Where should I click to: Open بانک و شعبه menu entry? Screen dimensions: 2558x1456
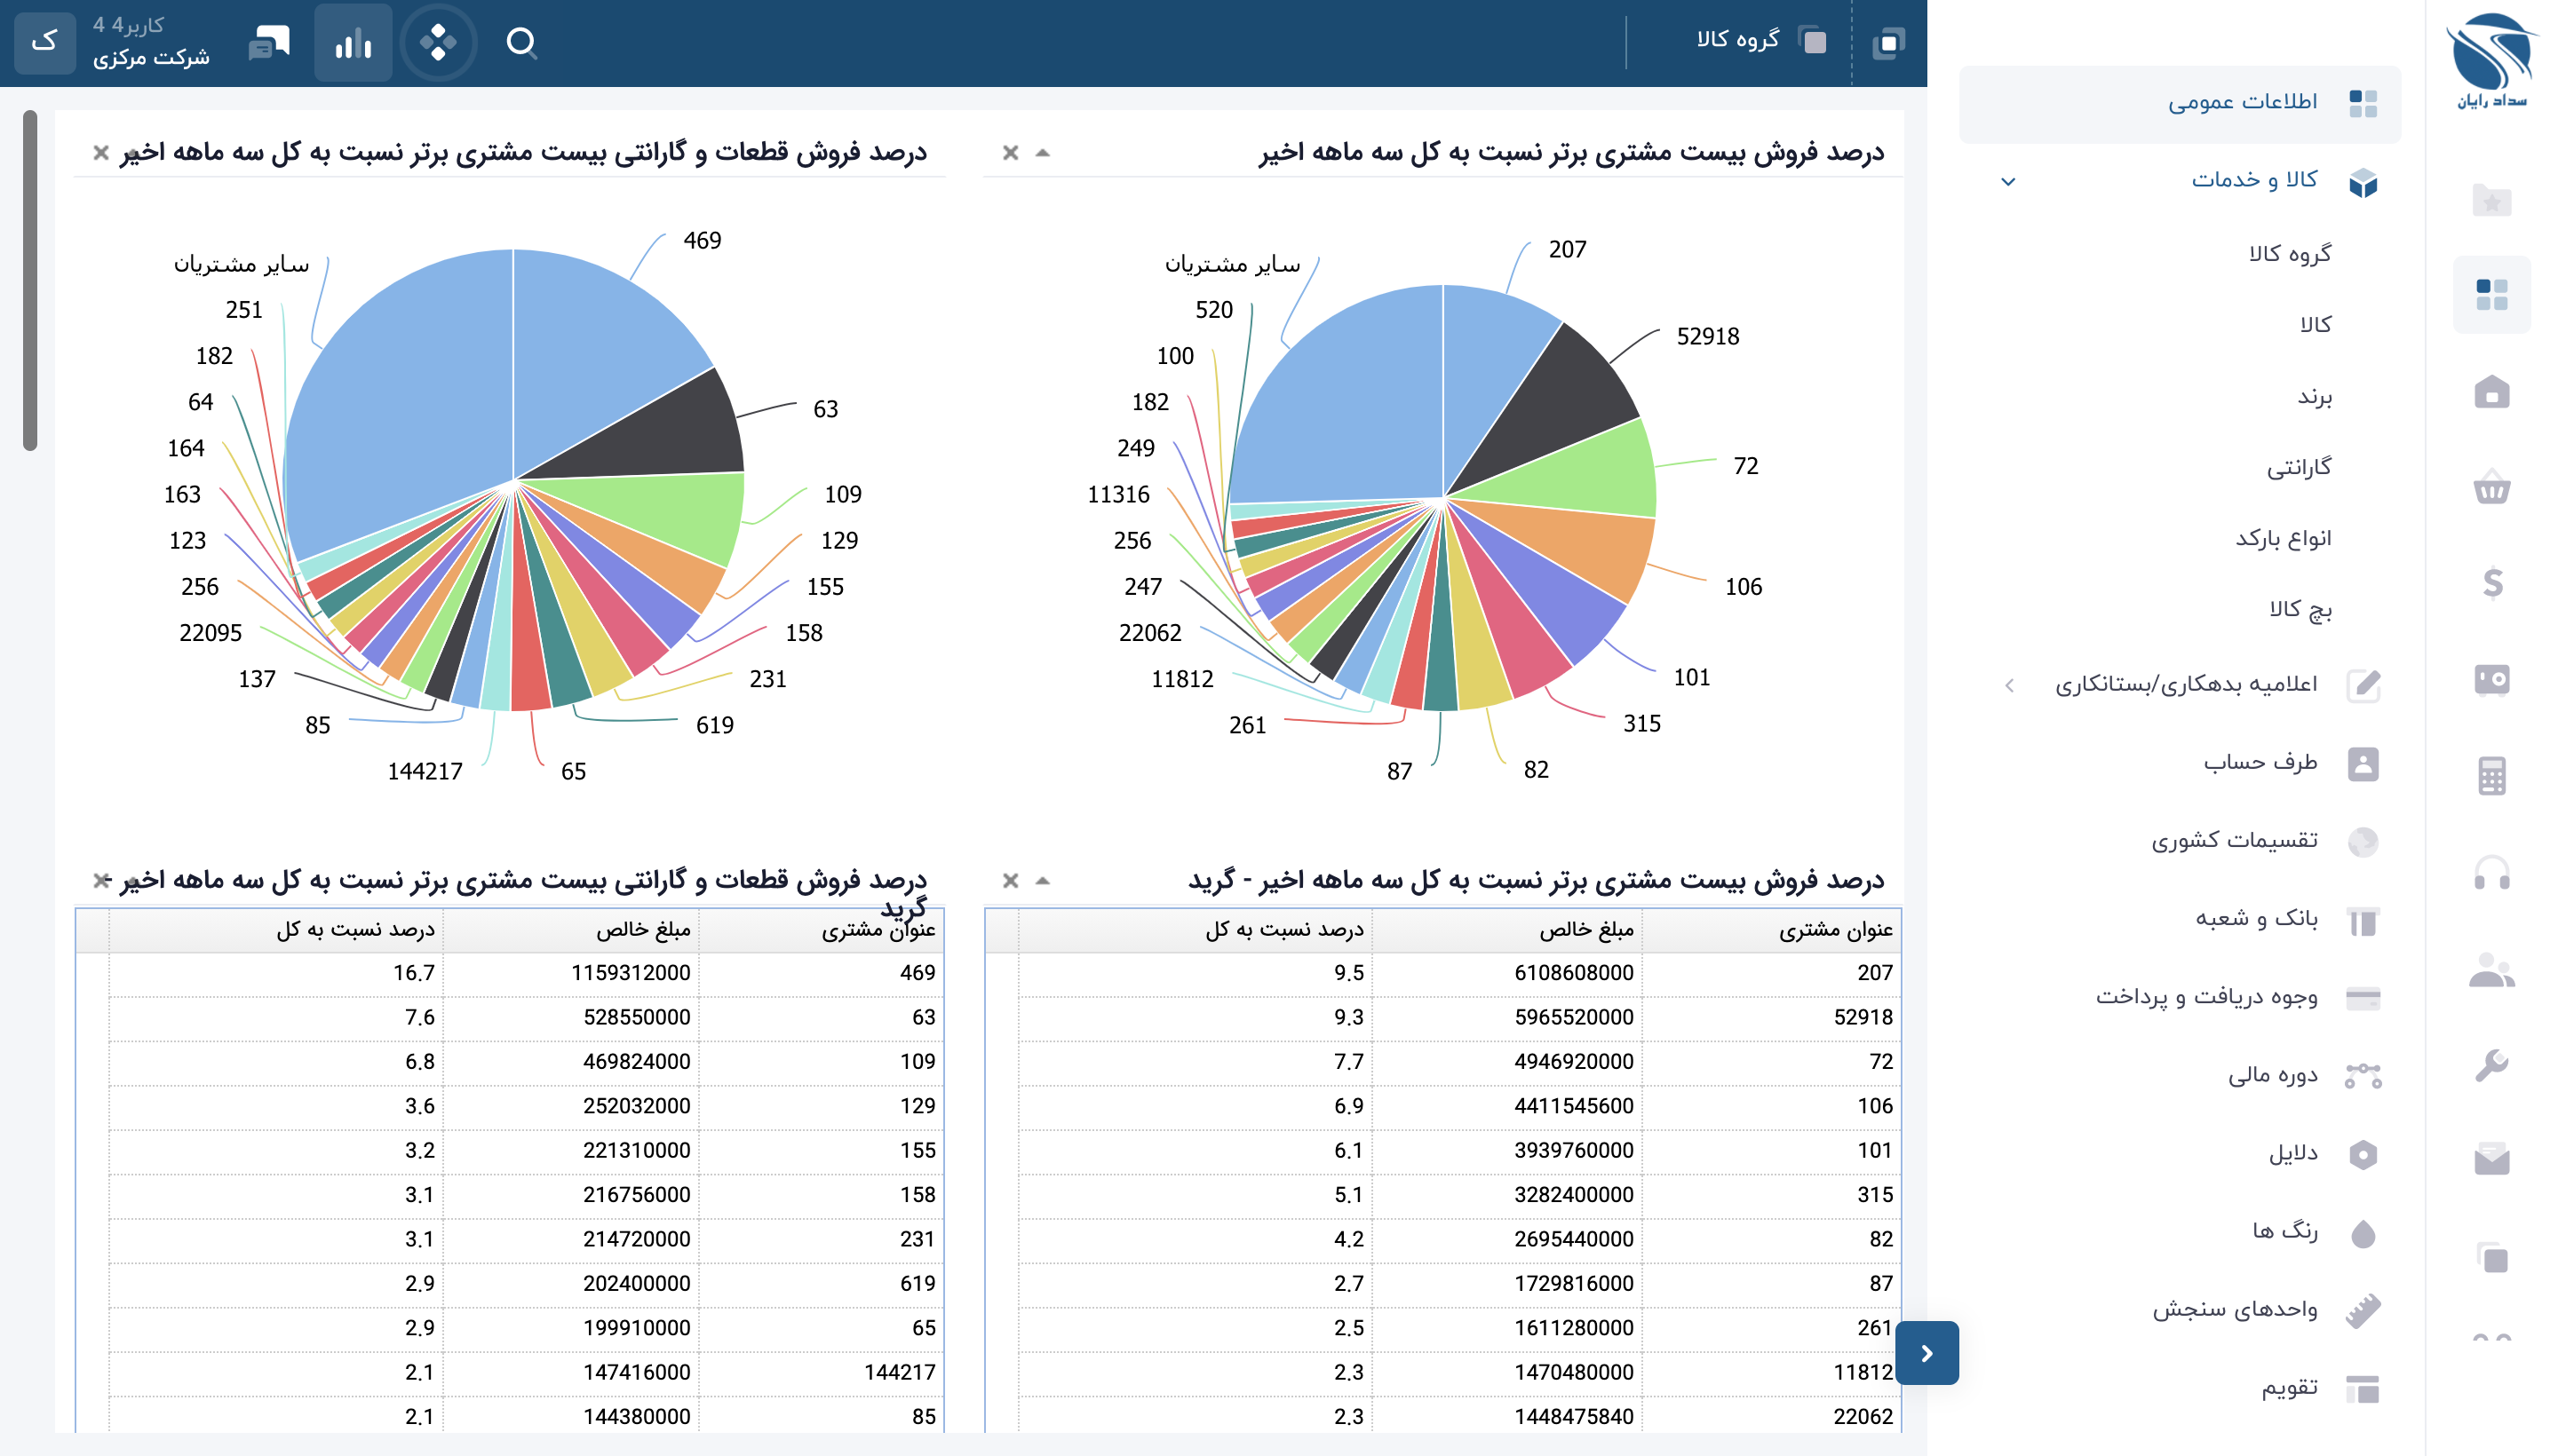pyautogui.click(x=2256, y=919)
